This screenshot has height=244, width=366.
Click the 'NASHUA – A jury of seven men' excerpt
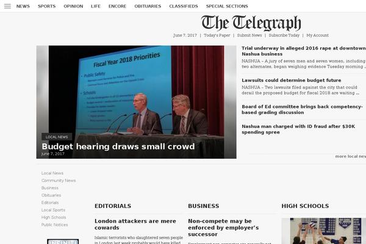(303, 63)
